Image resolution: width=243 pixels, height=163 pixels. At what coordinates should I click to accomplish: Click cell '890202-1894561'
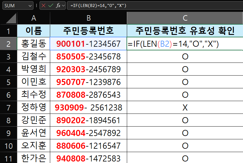pyautogui.click(x=89, y=120)
